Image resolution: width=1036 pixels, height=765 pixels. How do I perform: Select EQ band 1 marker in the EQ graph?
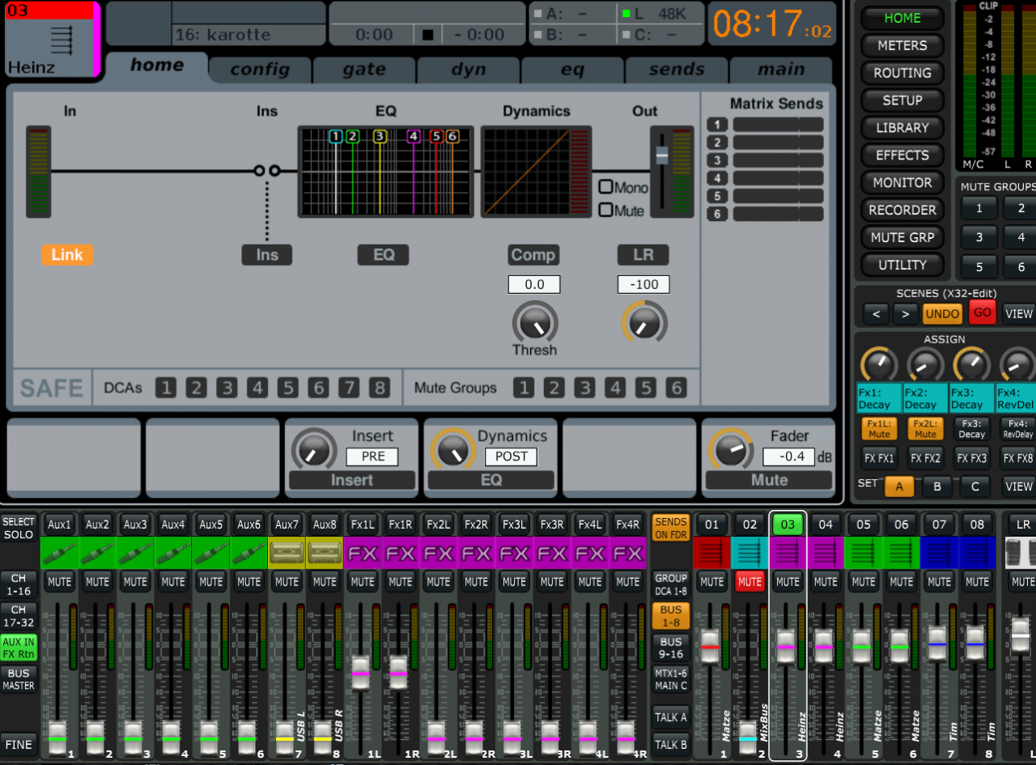coord(336,136)
